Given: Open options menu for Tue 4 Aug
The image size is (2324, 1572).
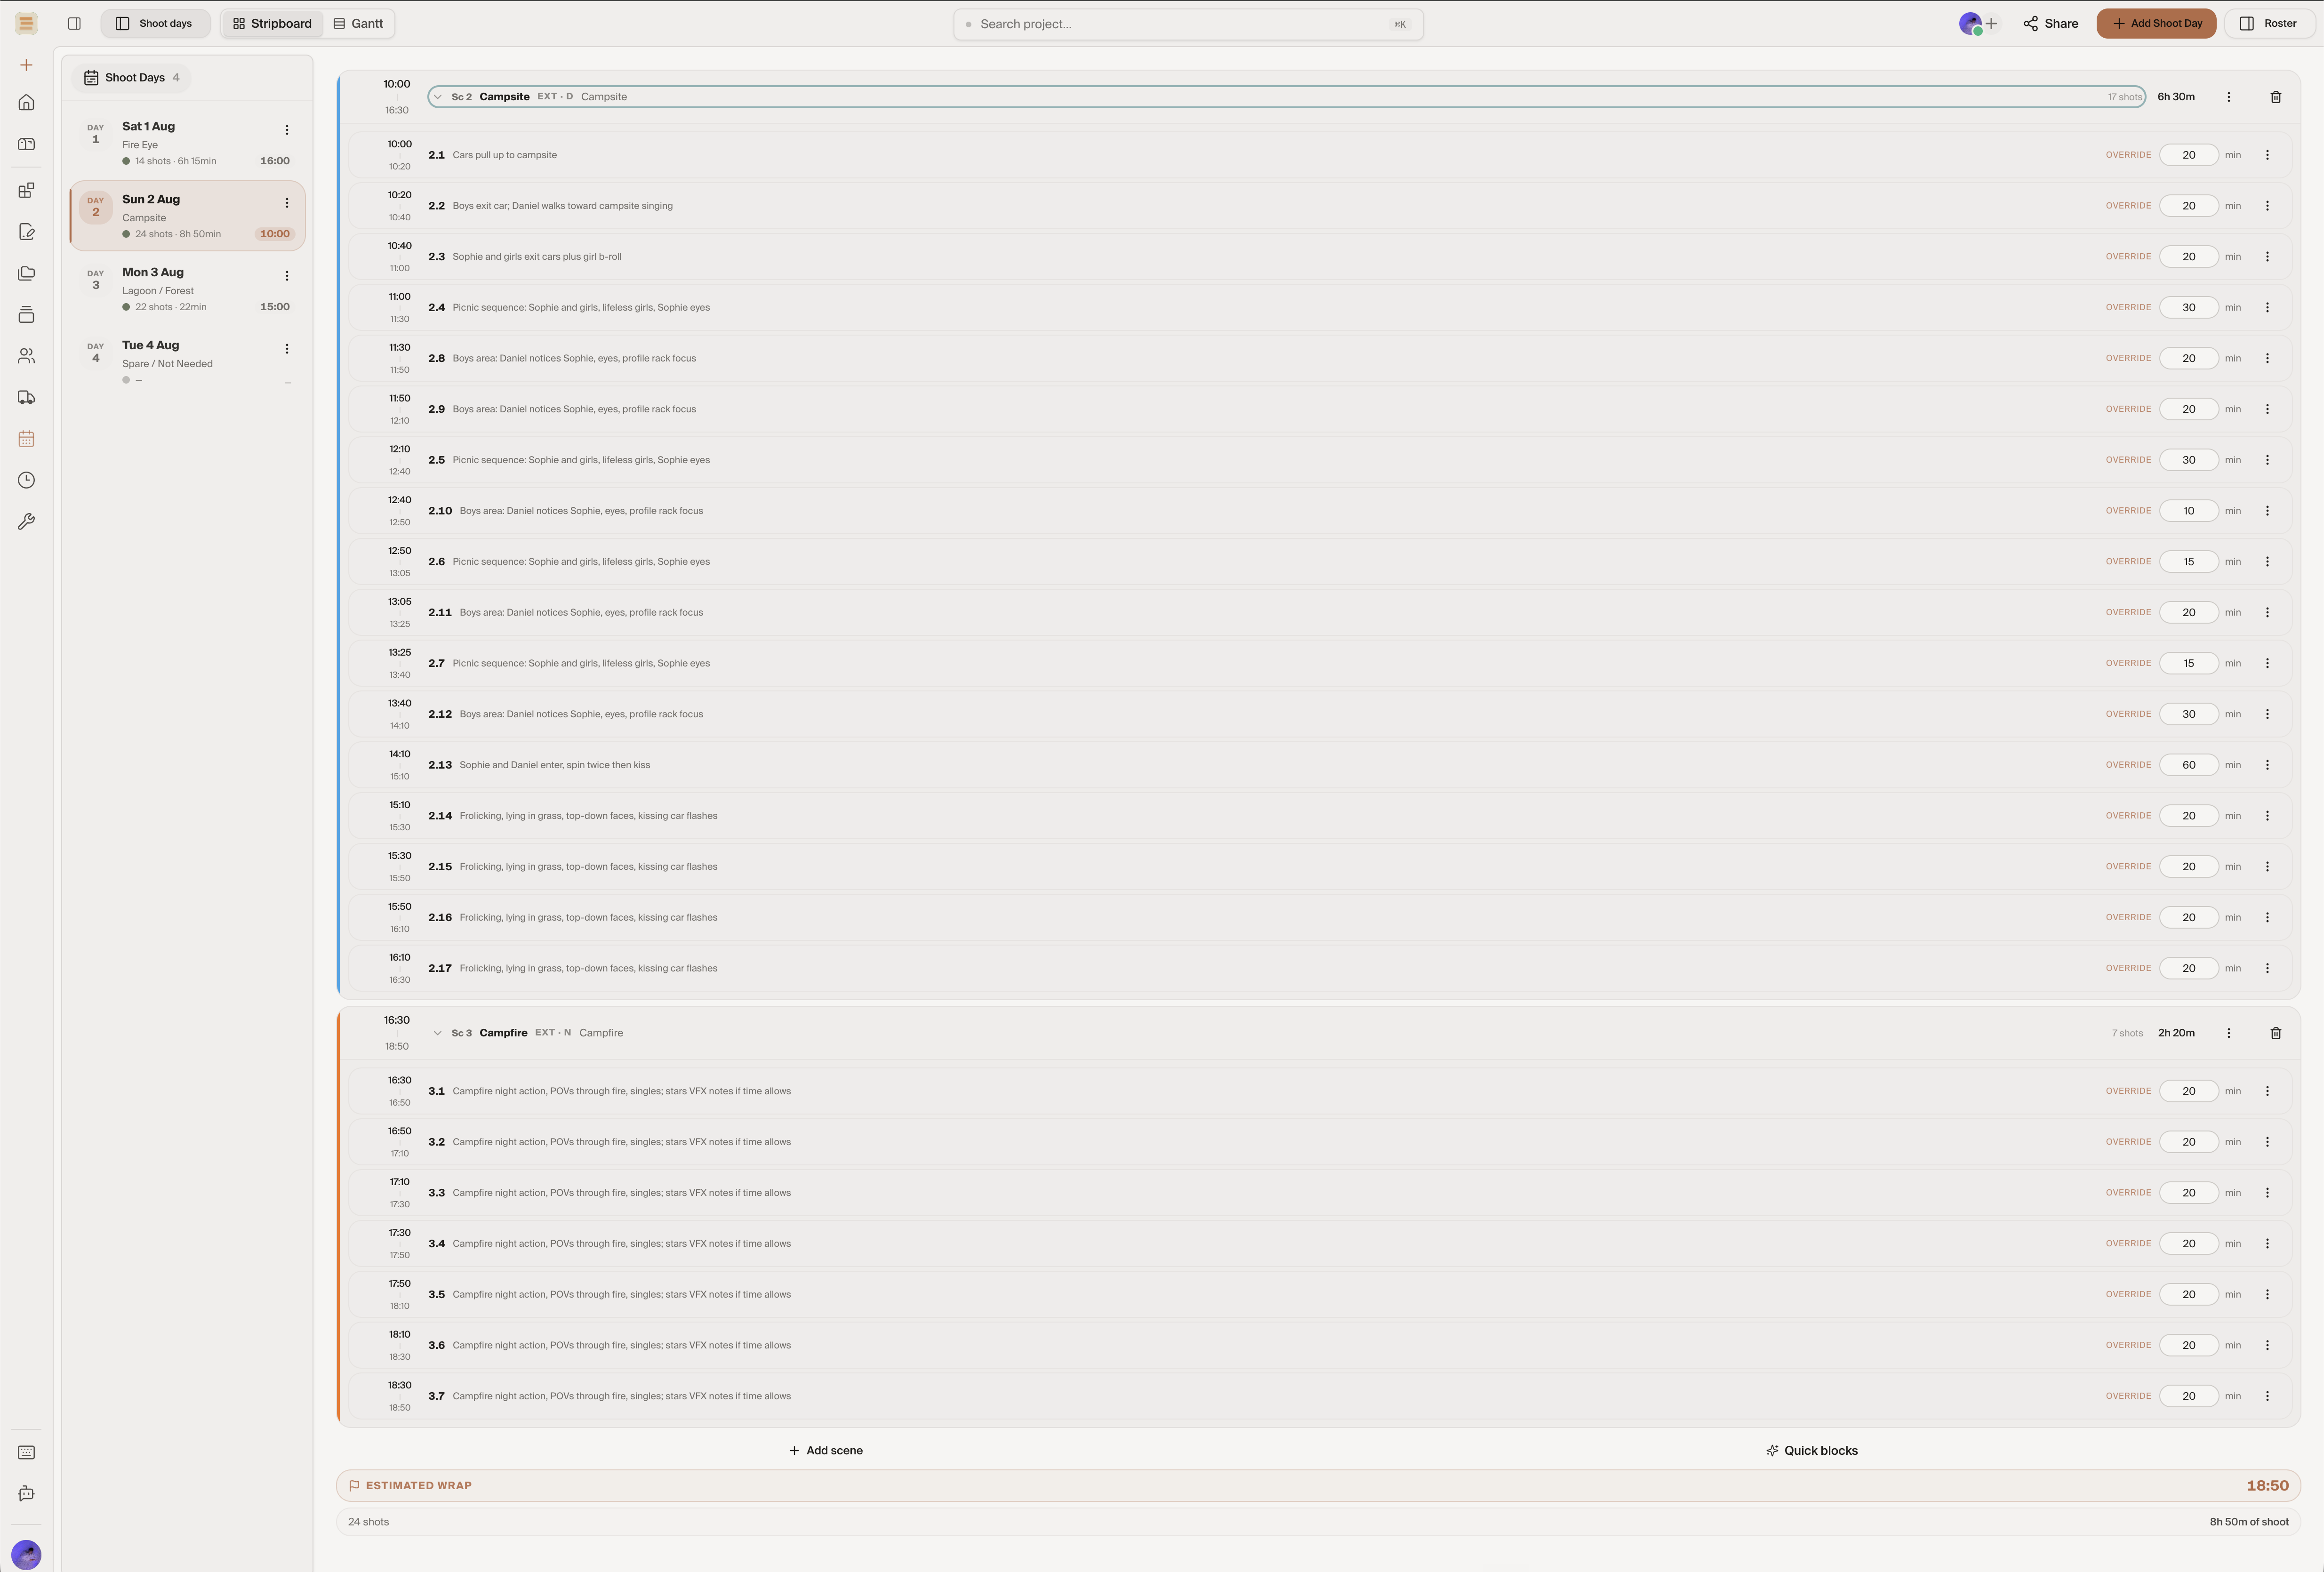Looking at the screenshot, I should [x=287, y=349].
